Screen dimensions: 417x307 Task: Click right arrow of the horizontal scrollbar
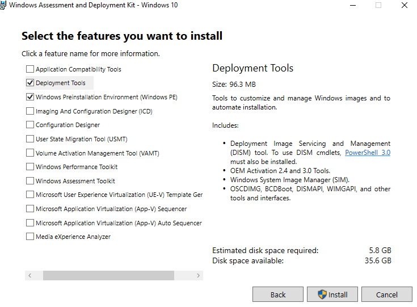point(198,276)
